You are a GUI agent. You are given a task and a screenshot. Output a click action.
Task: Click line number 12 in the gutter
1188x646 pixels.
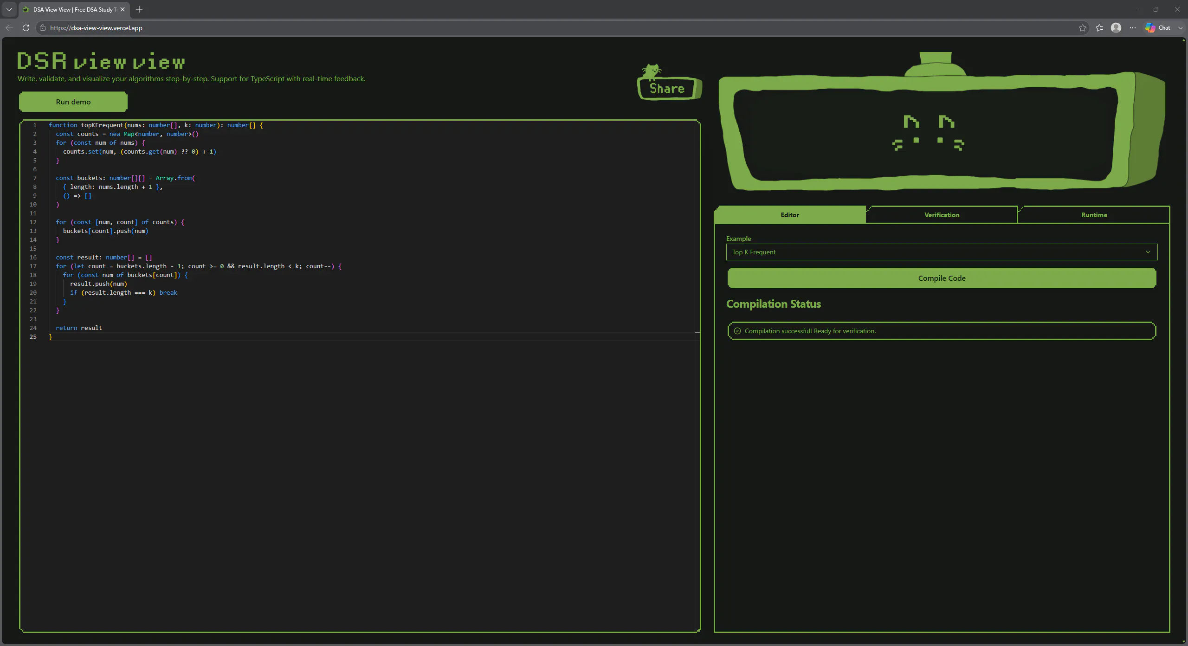(x=33, y=222)
